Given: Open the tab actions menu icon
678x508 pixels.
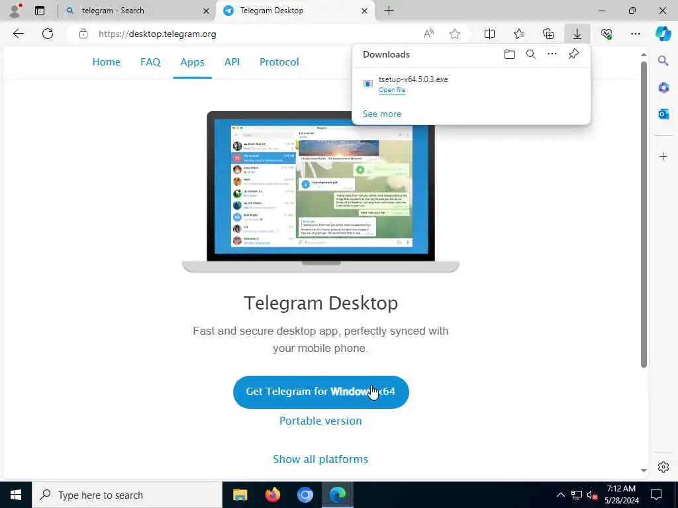Looking at the screenshot, I should (40, 11).
